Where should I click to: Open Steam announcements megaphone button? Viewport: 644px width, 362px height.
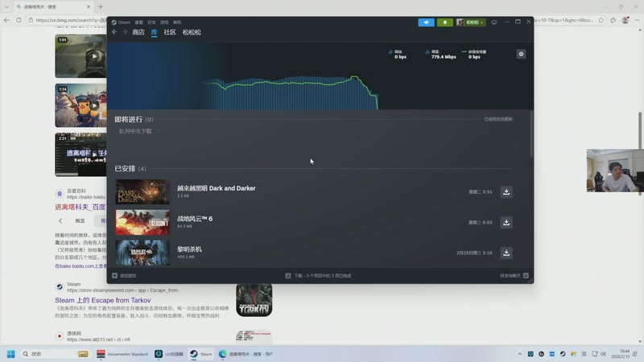[x=426, y=23]
